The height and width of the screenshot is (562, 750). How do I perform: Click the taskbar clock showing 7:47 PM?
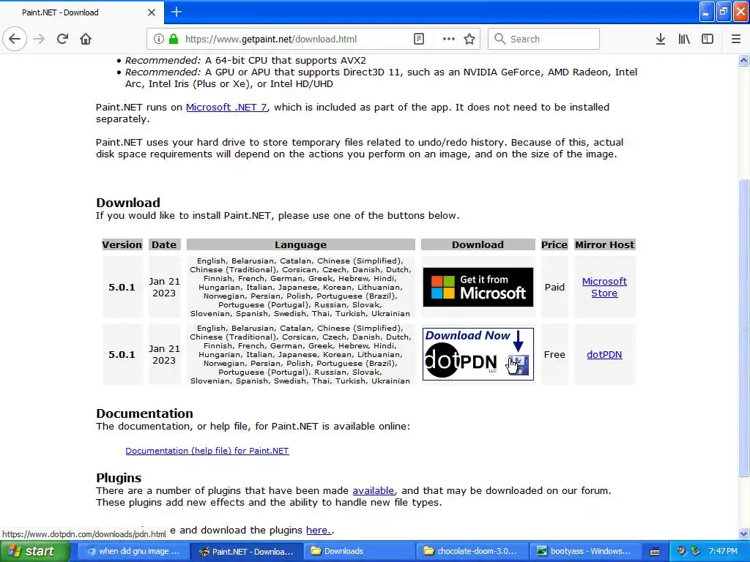pos(723,551)
